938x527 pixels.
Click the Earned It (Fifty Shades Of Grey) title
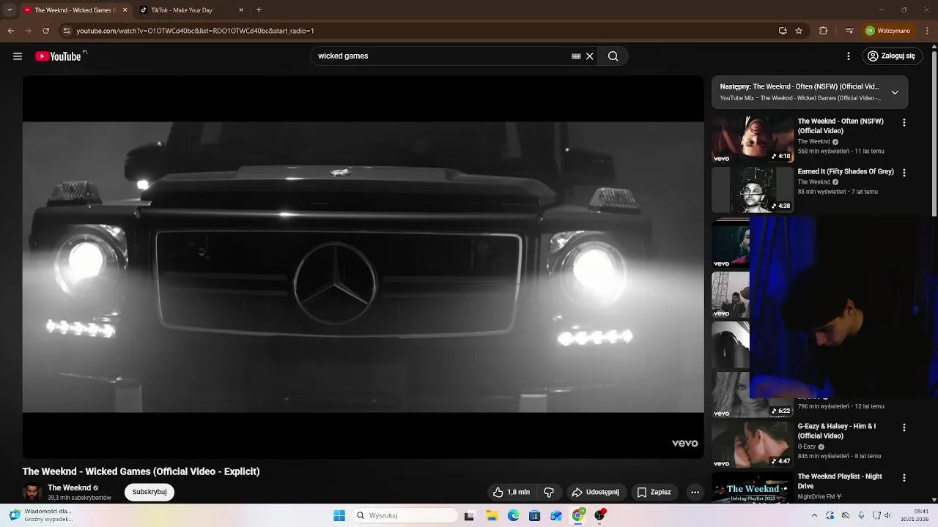tap(846, 172)
